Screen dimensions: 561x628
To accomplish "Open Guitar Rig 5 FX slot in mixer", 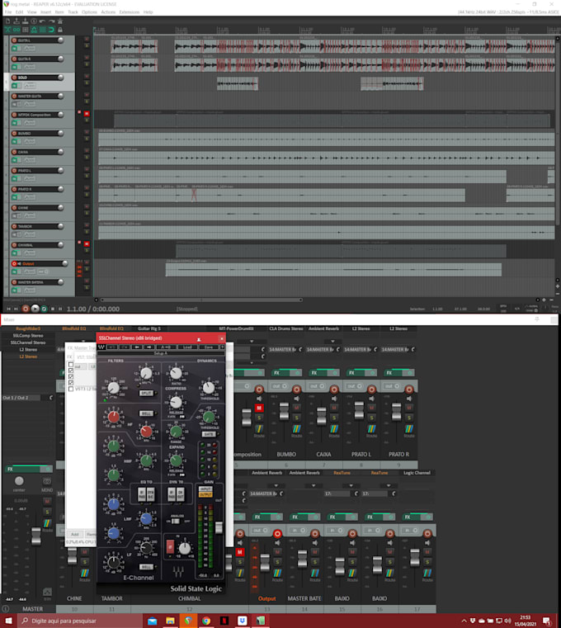I will [149, 328].
